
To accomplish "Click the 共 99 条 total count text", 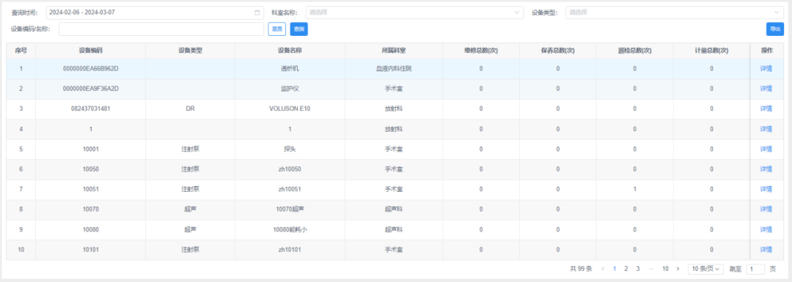I will pos(581,269).
